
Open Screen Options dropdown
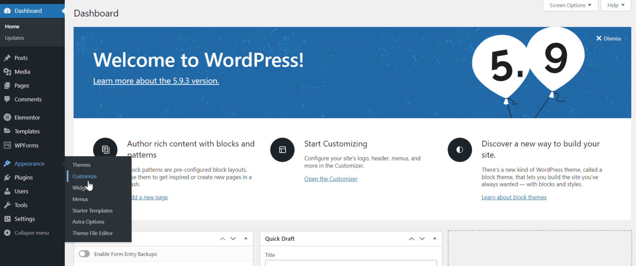(571, 5)
